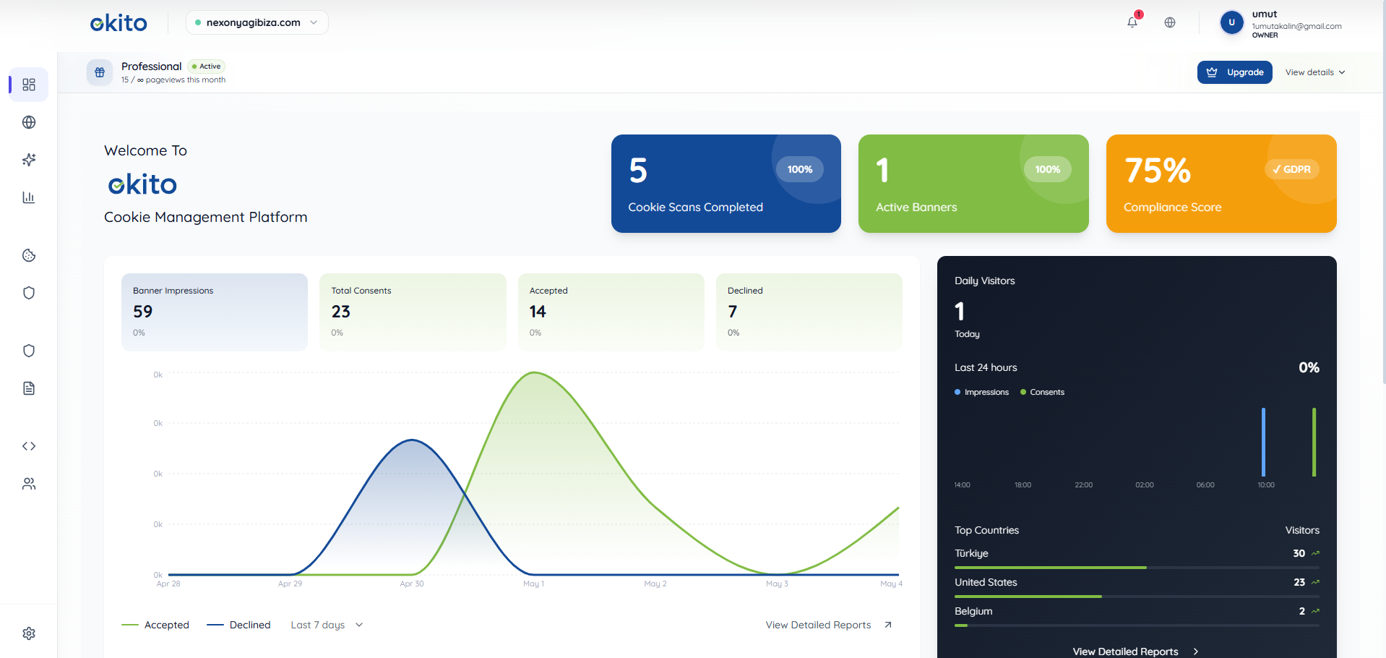Click the Active Banners card
Image resolution: width=1386 pixels, height=658 pixels.
973,184
